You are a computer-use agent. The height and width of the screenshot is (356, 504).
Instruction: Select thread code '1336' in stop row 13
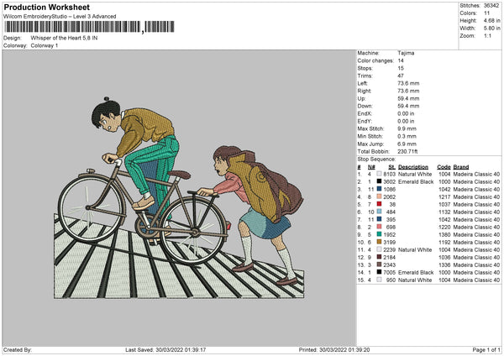pos(444,264)
